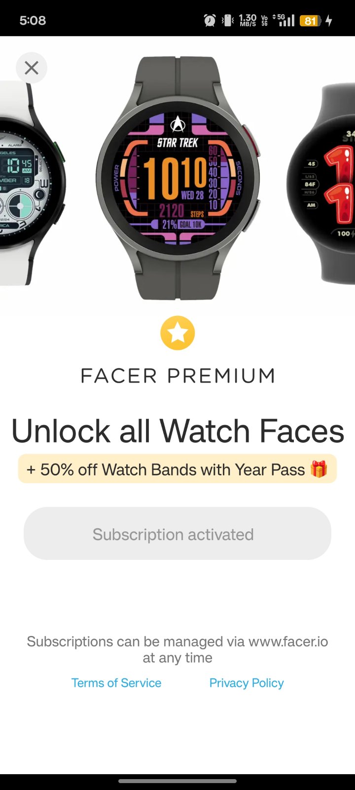This screenshot has height=790, width=355.
Task: Tap the Subscription activated button
Action: (177, 534)
